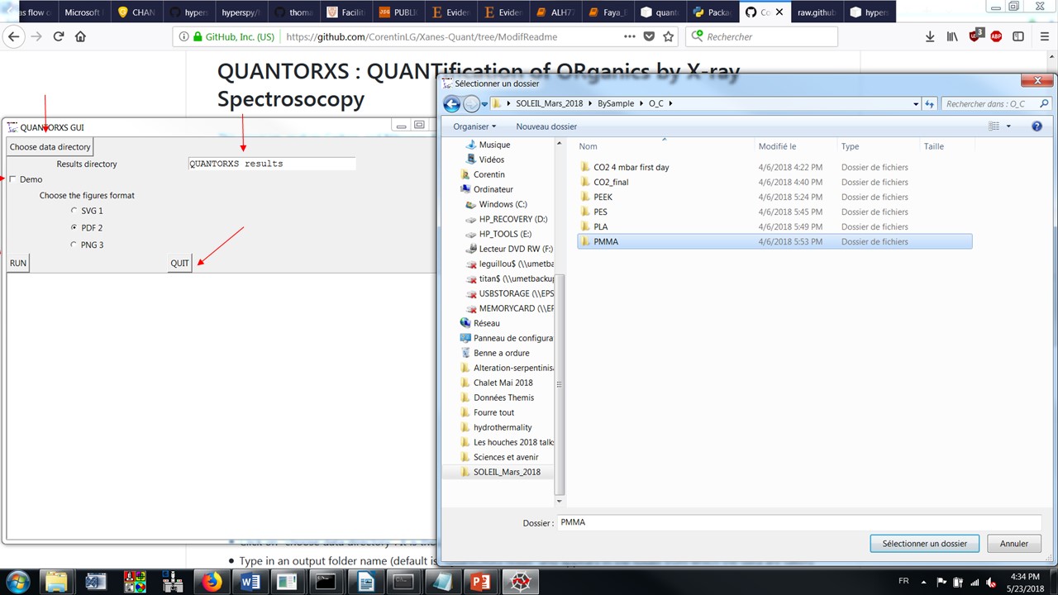This screenshot has height=595, width=1058.
Task: Open the view options dropdown arrow
Action: pyautogui.click(x=1008, y=126)
